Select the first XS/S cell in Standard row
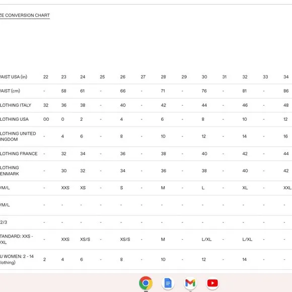The image size is (292, 292). tap(85, 239)
